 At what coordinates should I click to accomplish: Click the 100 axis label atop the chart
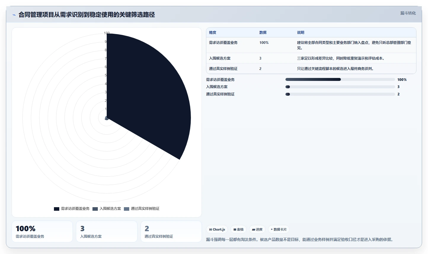pos(107,33)
